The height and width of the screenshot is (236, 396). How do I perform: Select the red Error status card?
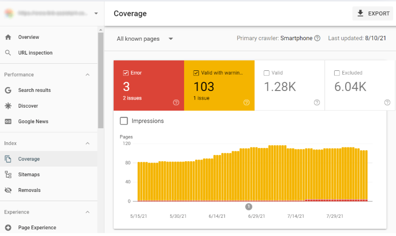149,86
